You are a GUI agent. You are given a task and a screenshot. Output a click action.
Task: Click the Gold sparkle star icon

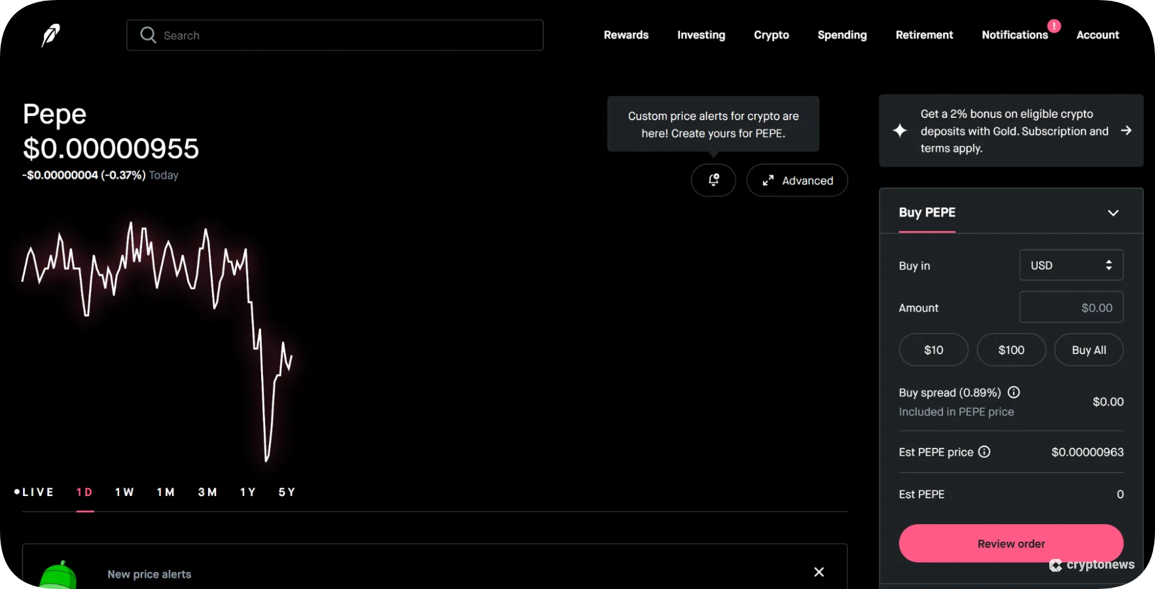[900, 131]
